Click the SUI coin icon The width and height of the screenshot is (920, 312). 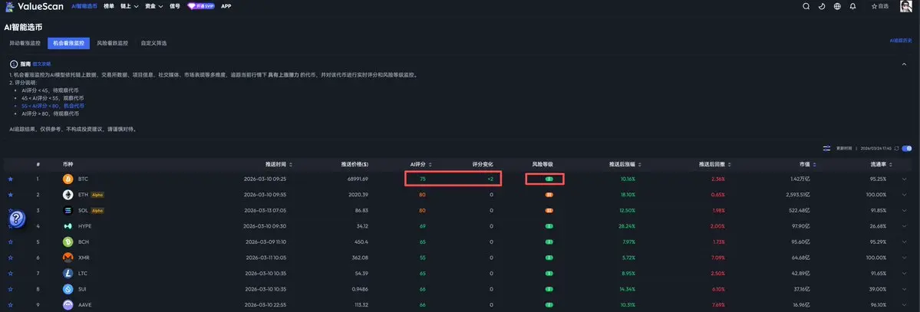(68, 289)
